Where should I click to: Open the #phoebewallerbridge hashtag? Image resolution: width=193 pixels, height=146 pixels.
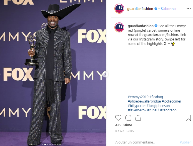click(x=144, y=101)
